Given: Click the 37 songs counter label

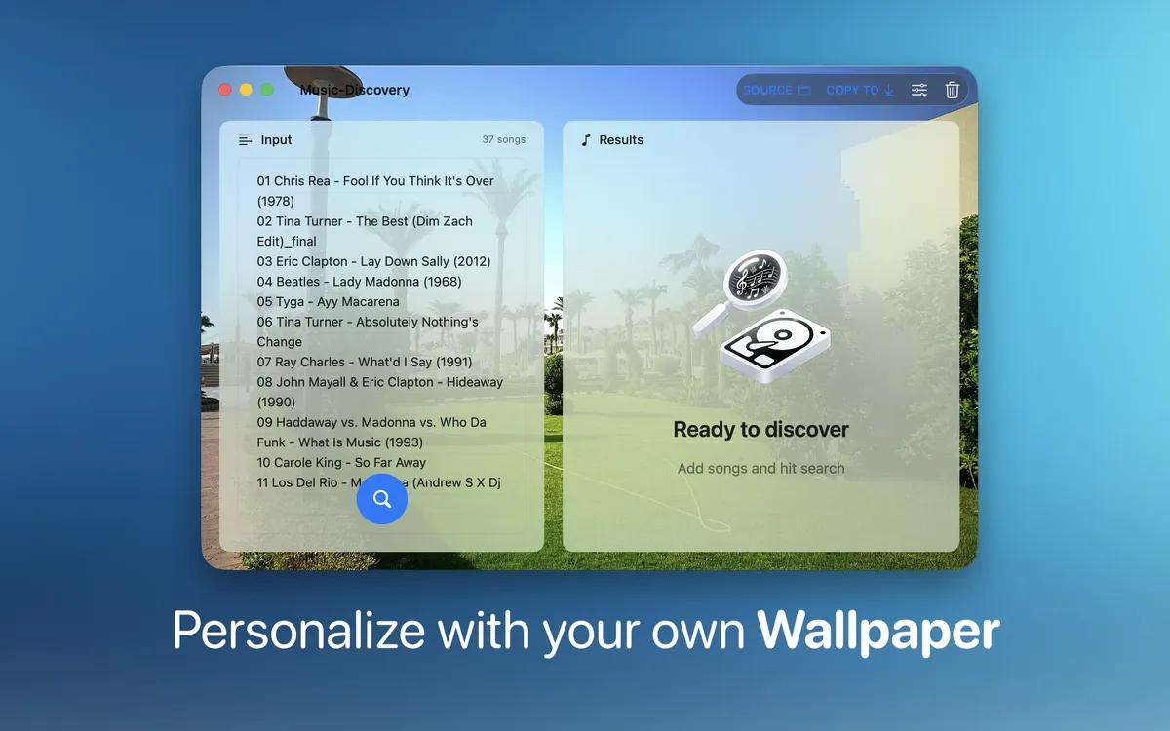Looking at the screenshot, I should (503, 140).
